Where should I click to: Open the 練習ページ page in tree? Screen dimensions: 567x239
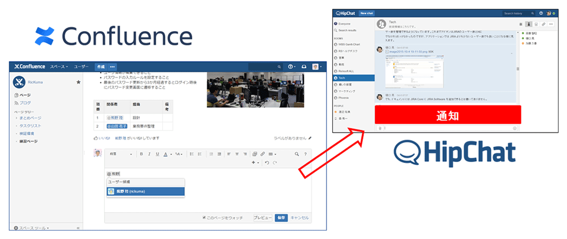(x=28, y=141)
